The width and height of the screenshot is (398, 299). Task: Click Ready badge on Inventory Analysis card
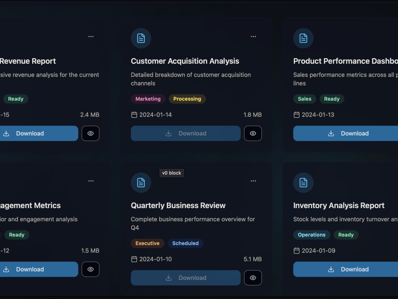(346, 235)
